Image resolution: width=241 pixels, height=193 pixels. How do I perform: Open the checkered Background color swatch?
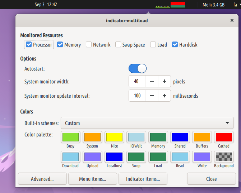[223, 157]
